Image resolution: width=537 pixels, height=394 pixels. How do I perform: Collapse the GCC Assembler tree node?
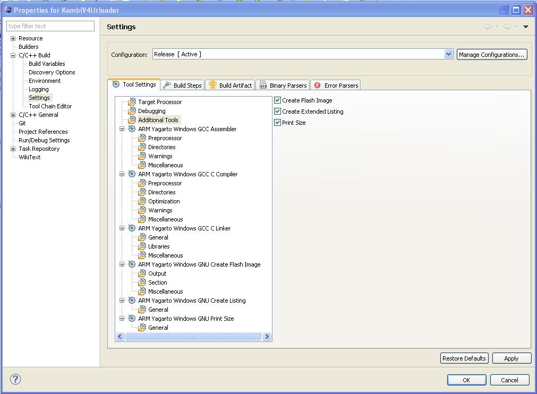(122, 129)
